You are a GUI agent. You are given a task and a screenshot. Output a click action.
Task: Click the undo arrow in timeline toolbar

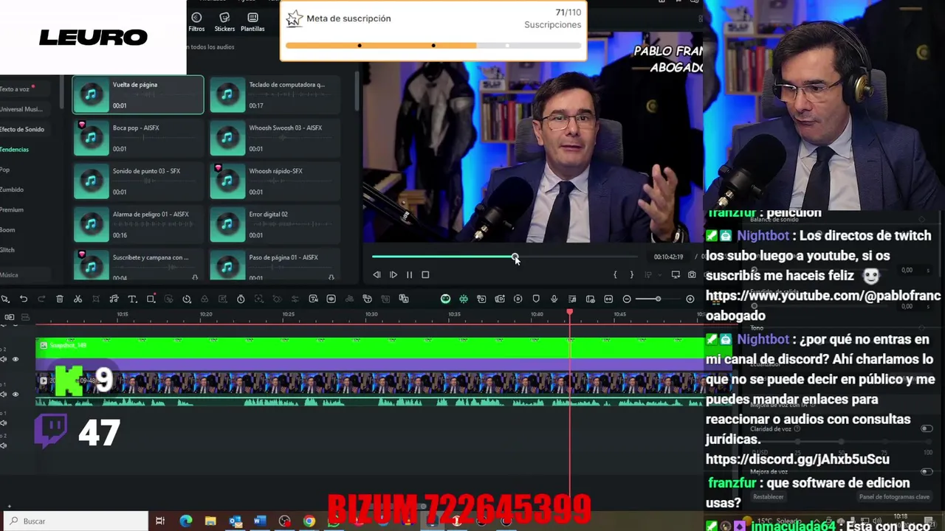[x=24, y=299]
